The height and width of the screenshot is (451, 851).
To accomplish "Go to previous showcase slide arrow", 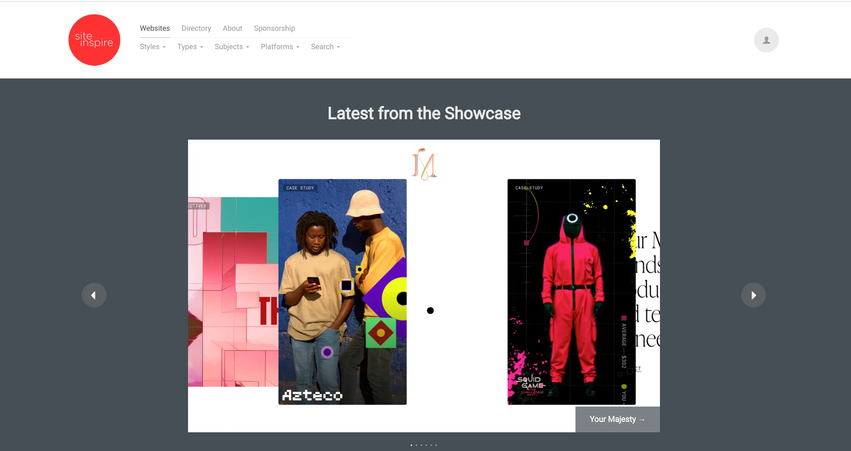I will click(94, 295).
